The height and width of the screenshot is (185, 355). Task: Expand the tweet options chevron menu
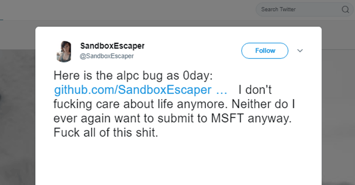pos(300,51)
